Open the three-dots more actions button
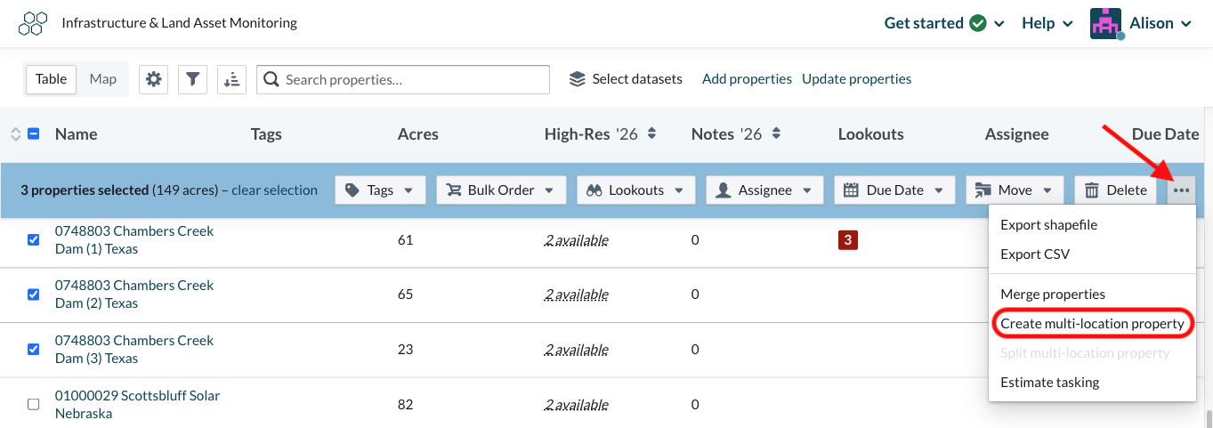 [1181, 190]
